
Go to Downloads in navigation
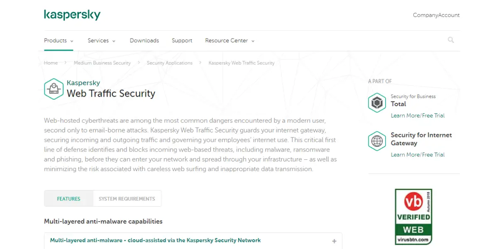(x=144, y=41)
